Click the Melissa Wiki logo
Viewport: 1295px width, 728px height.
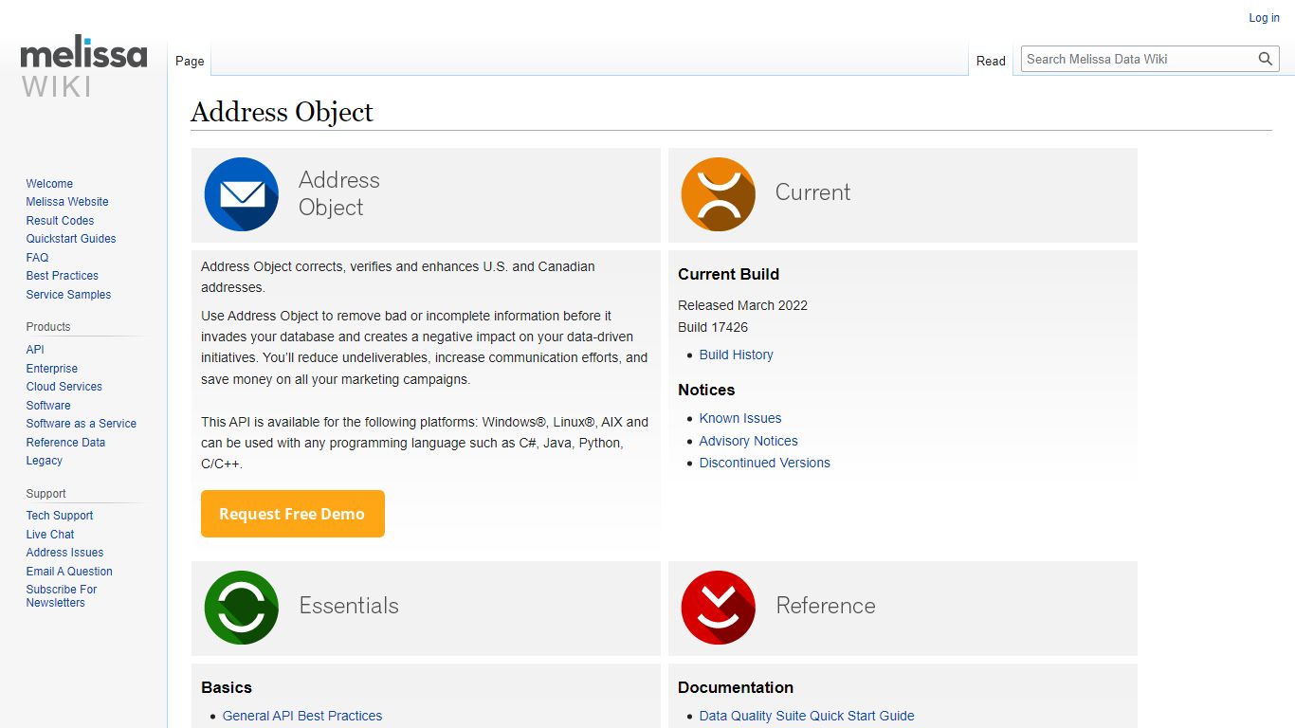tap(83, 68)
